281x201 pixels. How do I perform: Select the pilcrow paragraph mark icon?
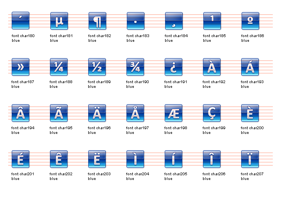pyautogui.click(x=97, y=21)
